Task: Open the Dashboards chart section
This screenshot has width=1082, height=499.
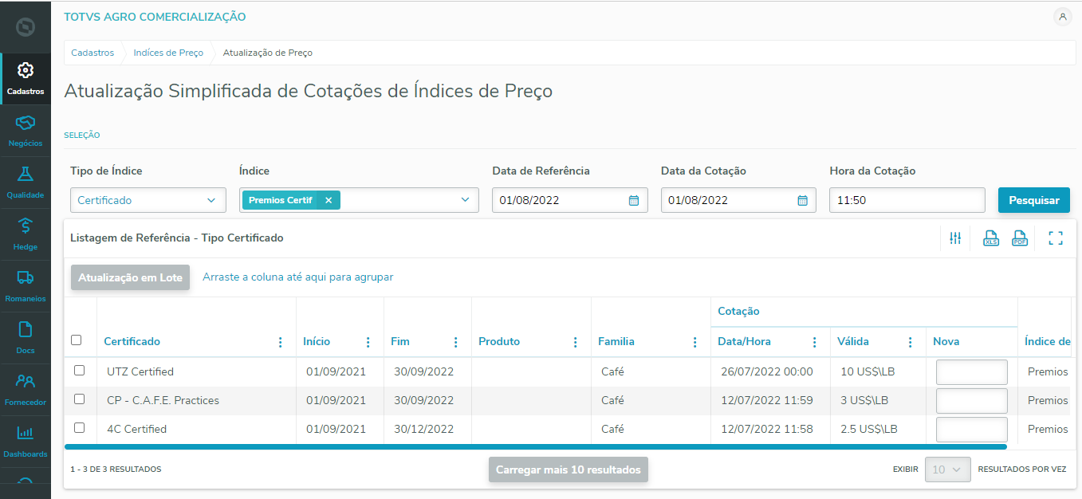Action: tap(26, 442)
